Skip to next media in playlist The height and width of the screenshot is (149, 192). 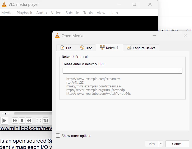[29, 121]
